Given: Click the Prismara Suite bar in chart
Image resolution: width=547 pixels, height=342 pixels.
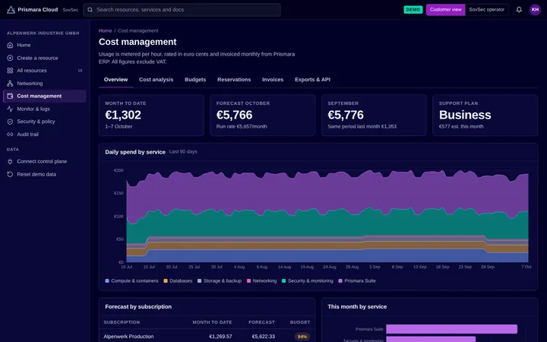Looking at the screenshot, I should [x=452, y=329].
